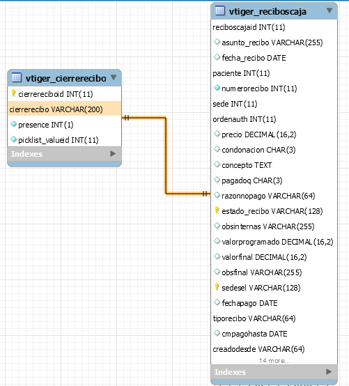Click the estado_recibo key icon
The image size is (349, 386).
[x=217, y=210]
